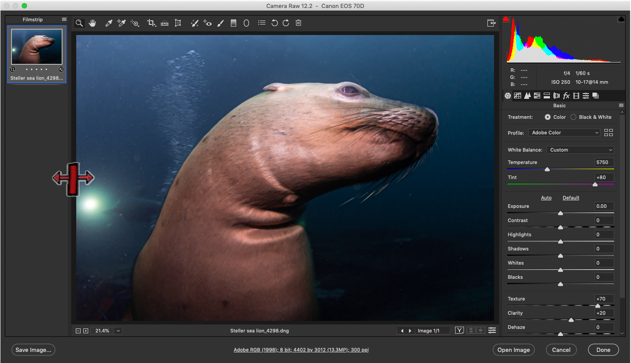
Task: Select the Zoom tool
Action: point(79,23)
